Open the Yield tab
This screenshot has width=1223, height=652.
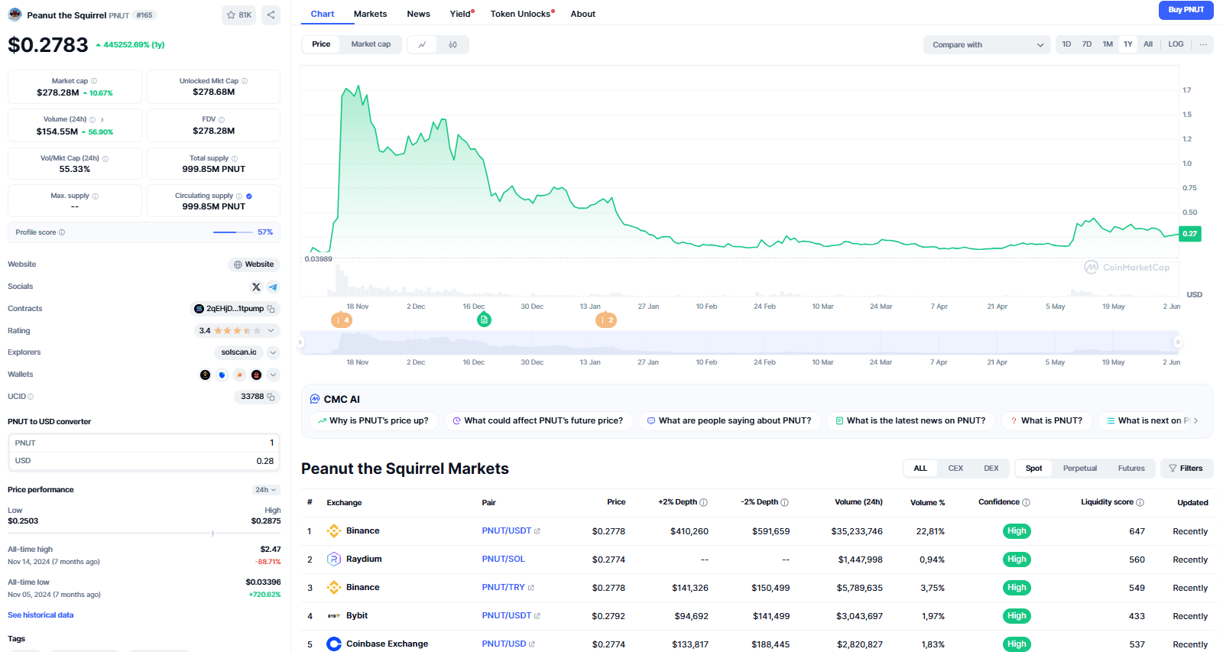point(462,14)
